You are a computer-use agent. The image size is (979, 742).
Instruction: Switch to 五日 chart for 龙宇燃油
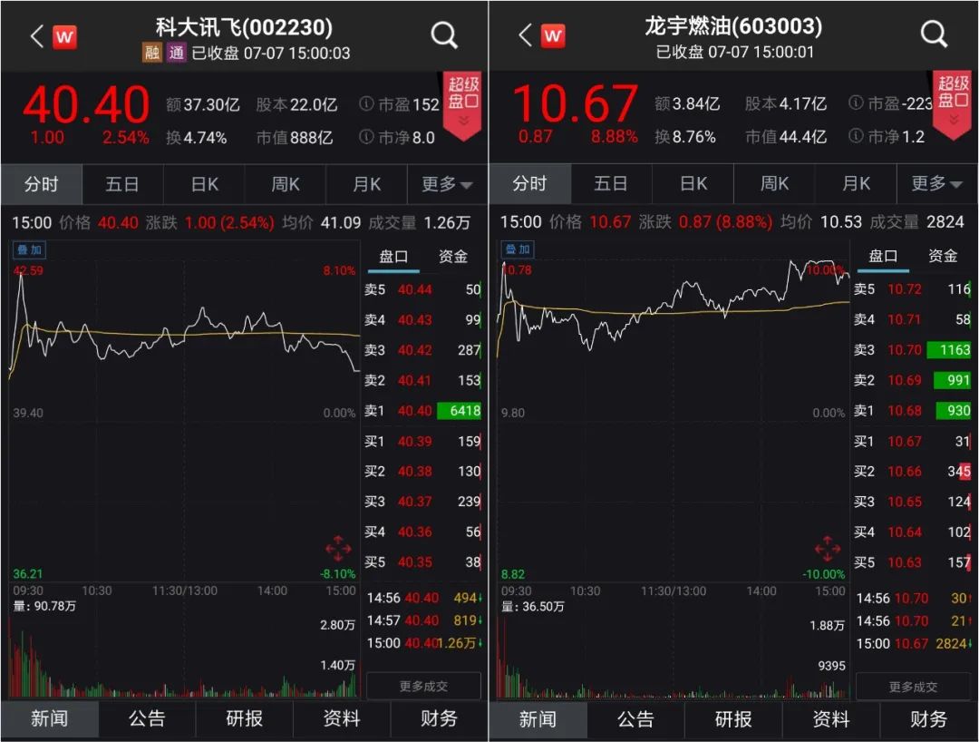611,183
